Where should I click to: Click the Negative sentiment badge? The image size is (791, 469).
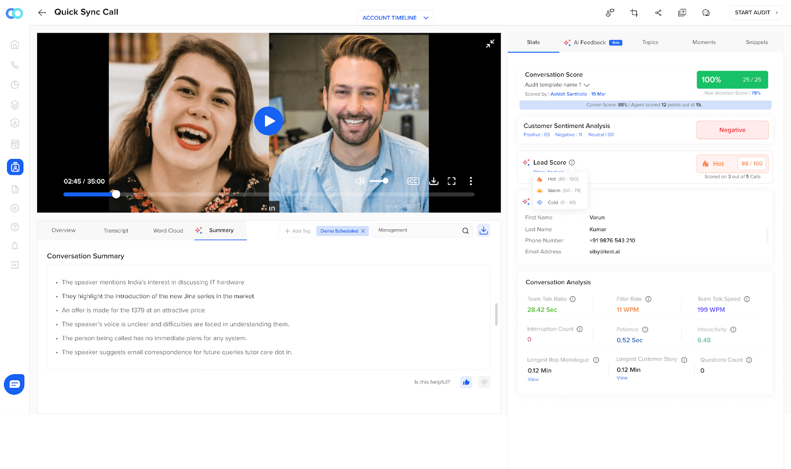click(732, 130)
